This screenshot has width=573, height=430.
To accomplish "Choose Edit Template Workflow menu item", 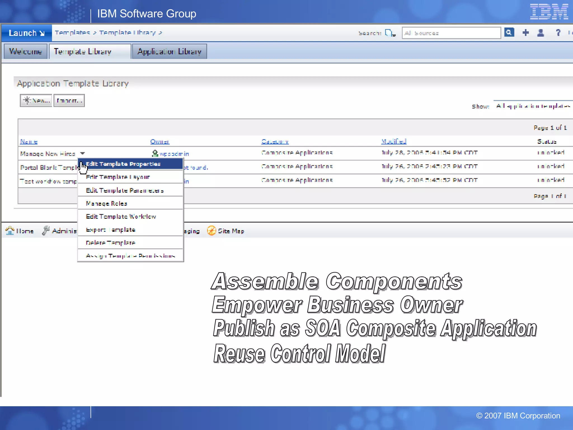I will [130, 216].
